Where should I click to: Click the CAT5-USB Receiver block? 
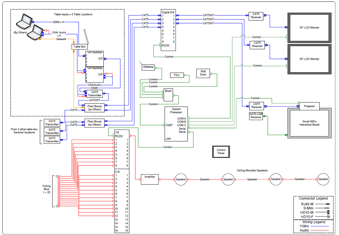(256, 116)
